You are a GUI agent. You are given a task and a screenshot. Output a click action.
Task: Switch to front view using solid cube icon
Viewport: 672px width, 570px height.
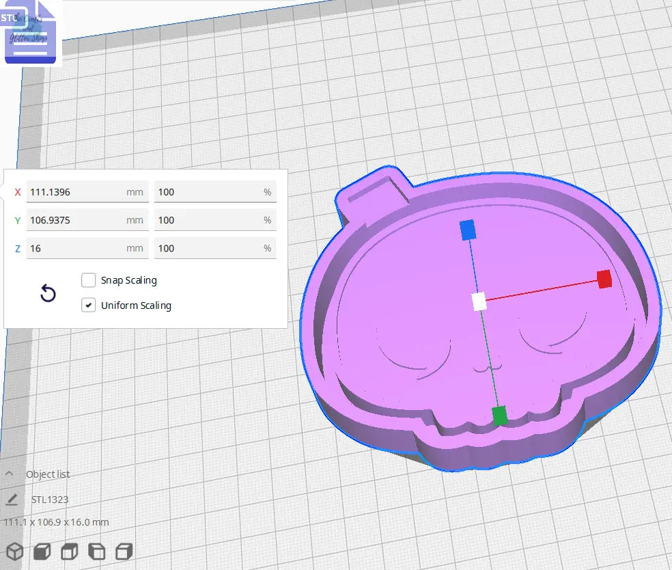click(x=42, y=550)
